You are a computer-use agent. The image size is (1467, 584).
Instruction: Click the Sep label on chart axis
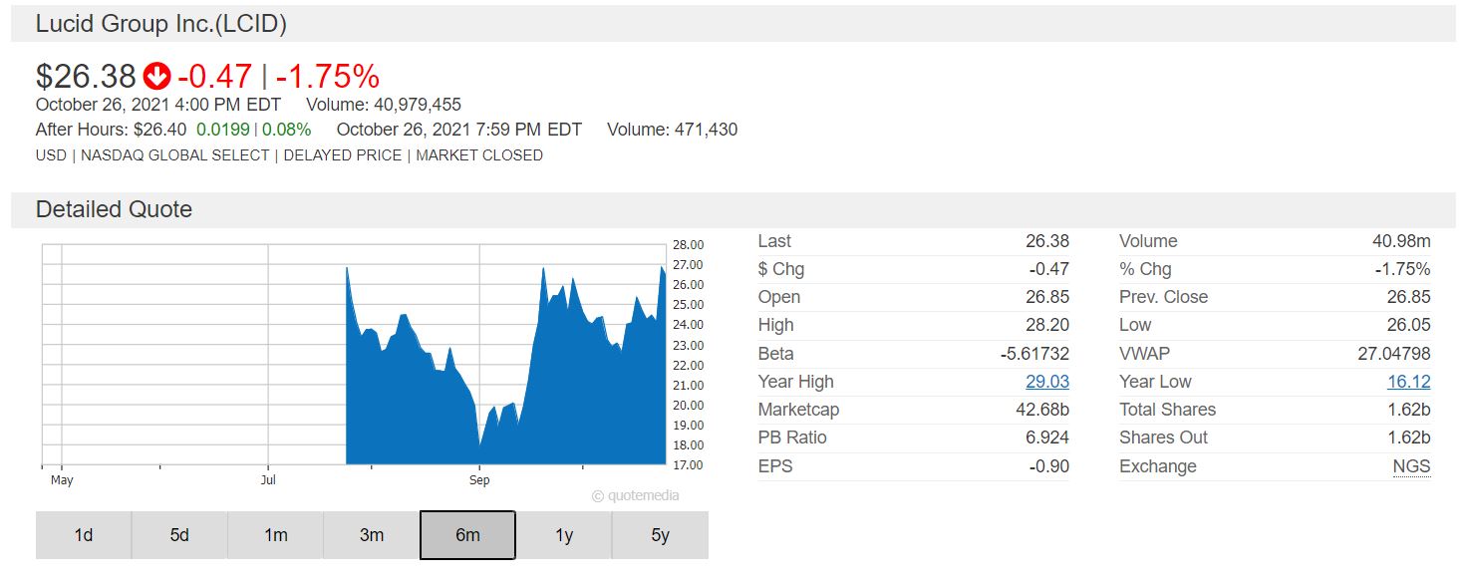click(x=479, y=480)
